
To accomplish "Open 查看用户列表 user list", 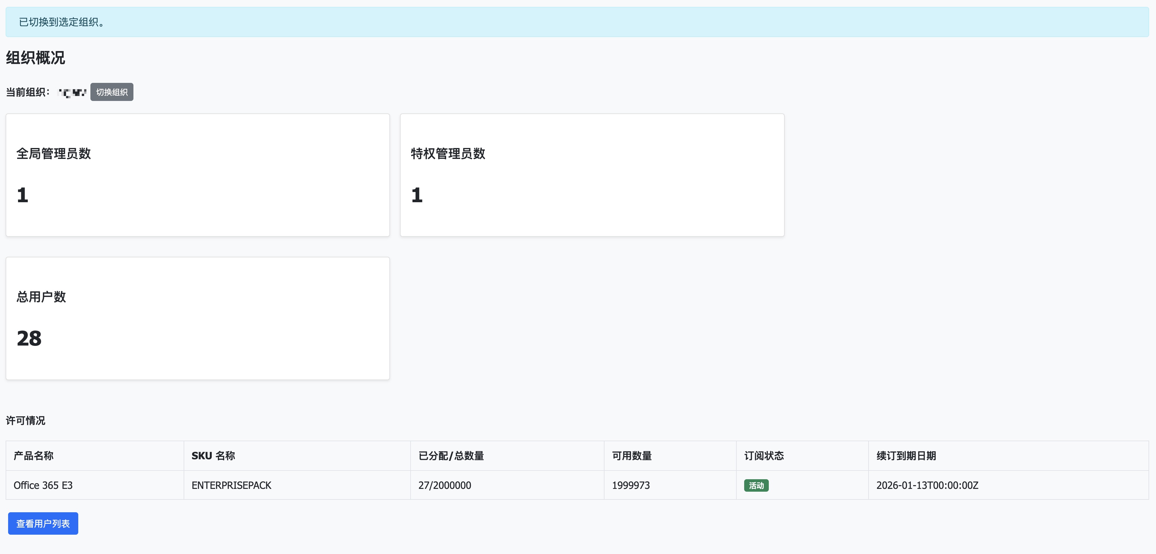I will pos(43,523).
